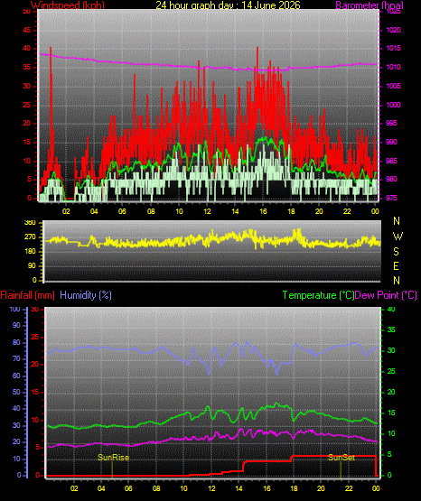421x501 pixels.
Task: Click the 12 hour tick on the windspeed graph
Action: [x=207, y=211]
